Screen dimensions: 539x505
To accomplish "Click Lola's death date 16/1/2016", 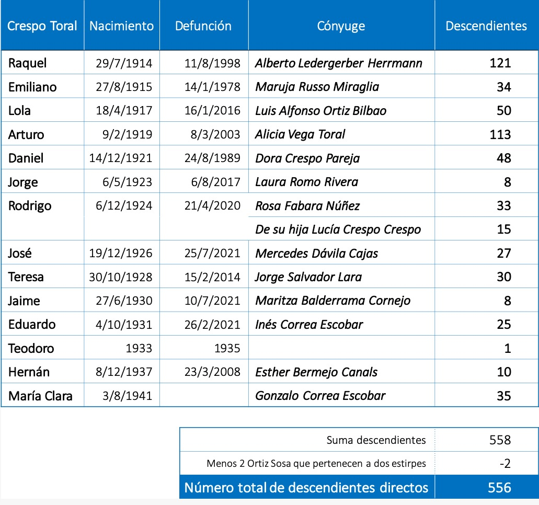I will point(212,111).
